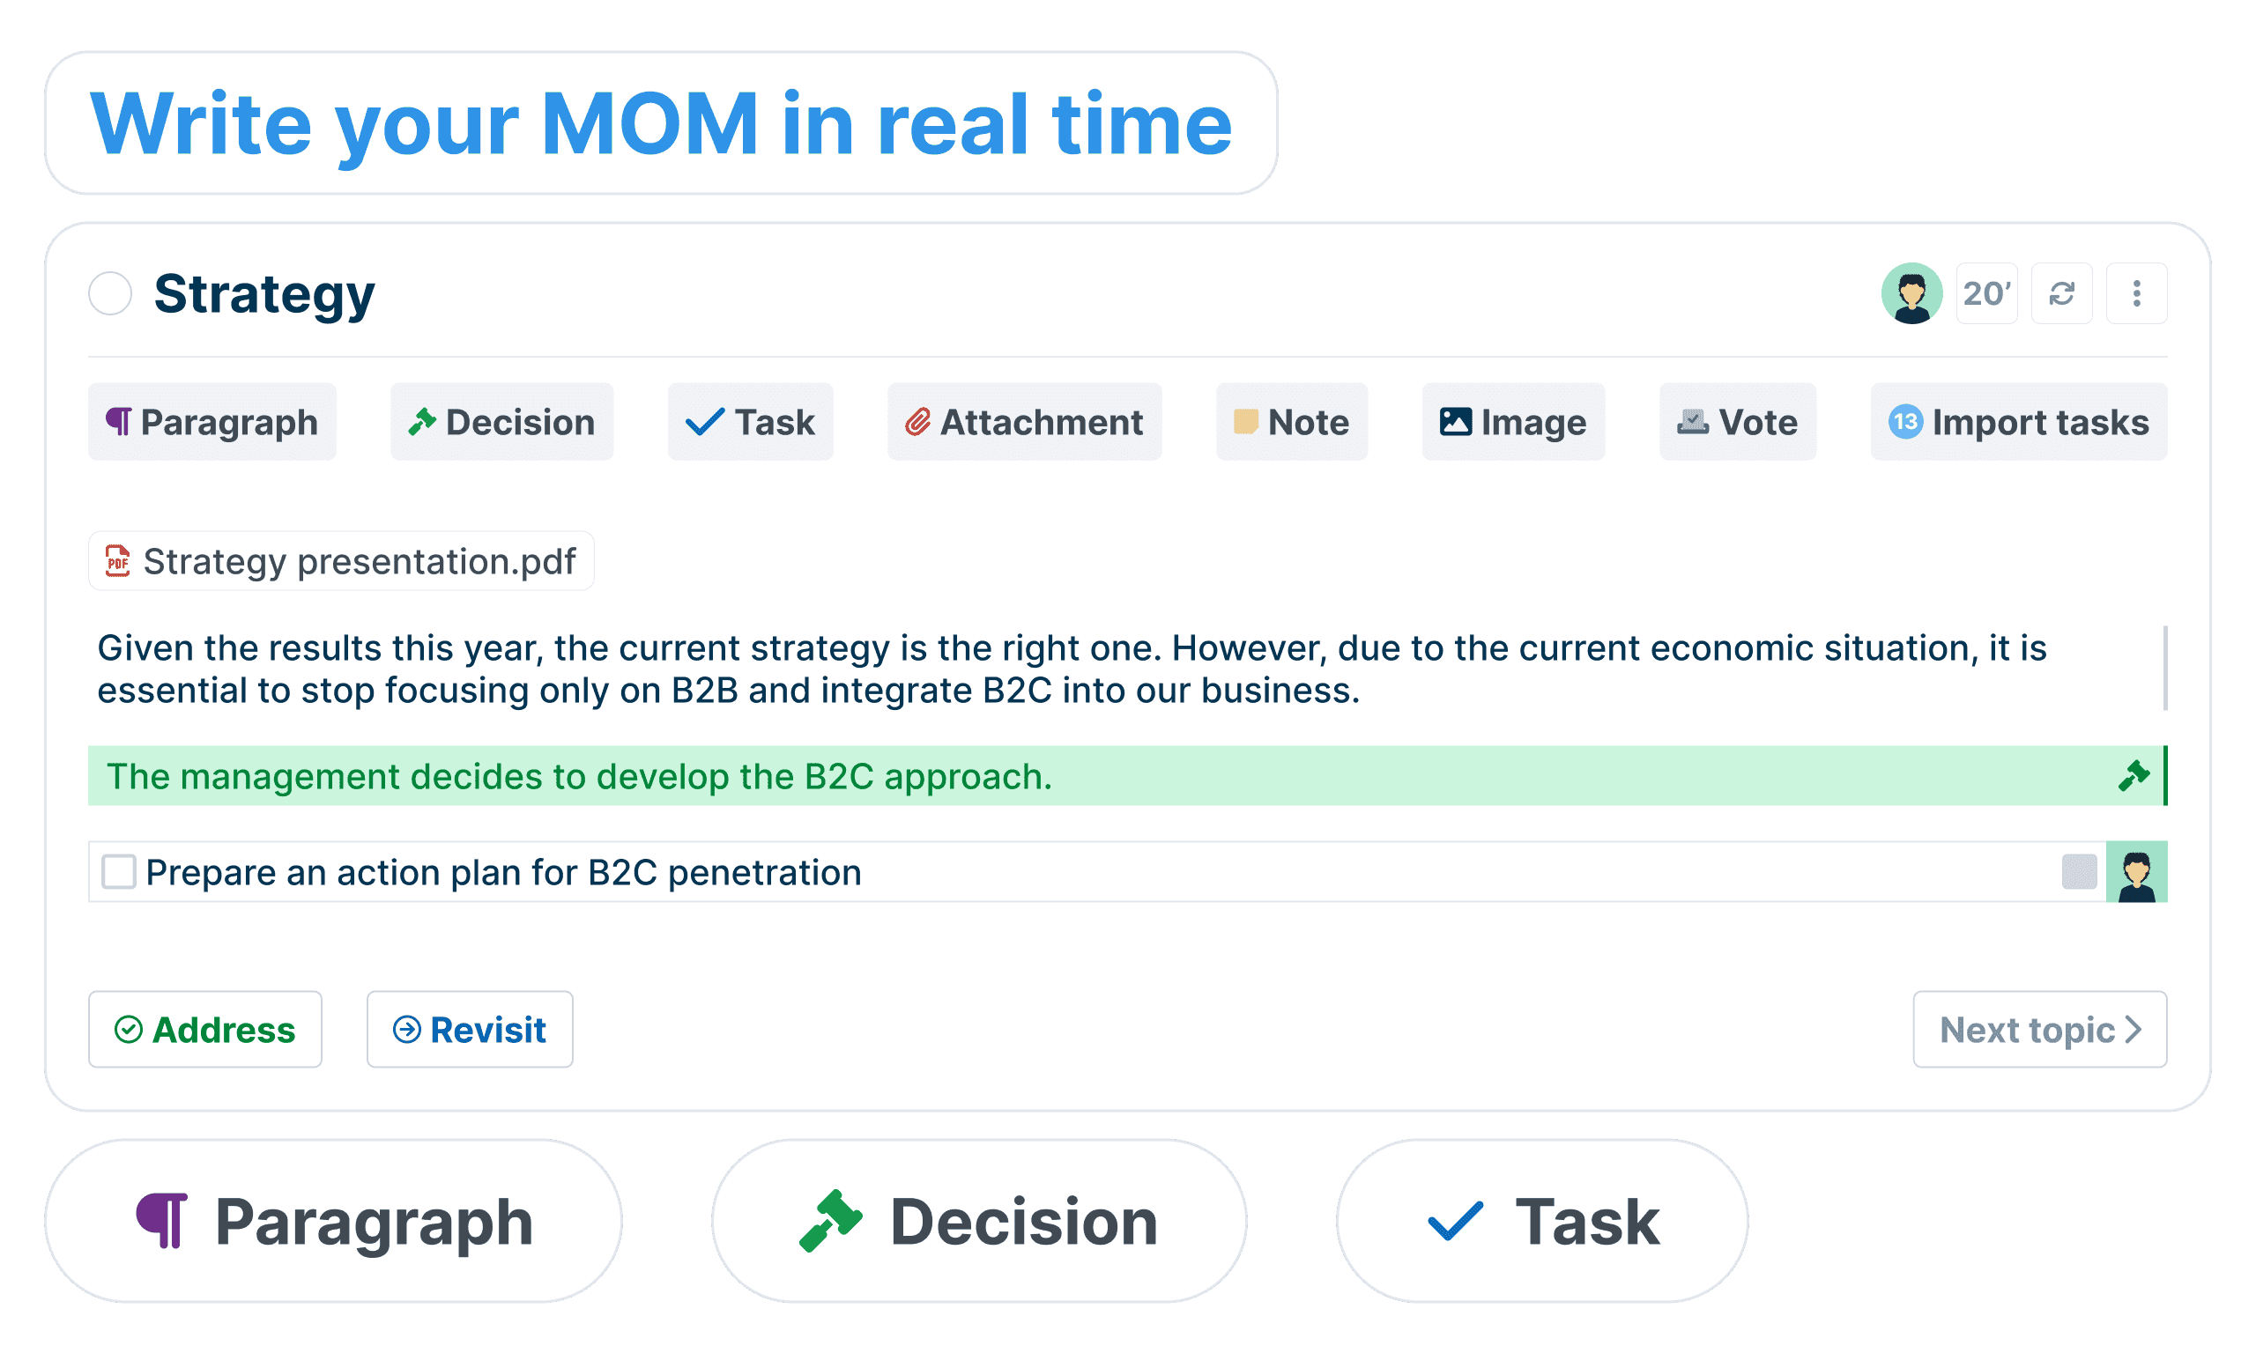Go to Next topic
The height and width of the screenshot is (1353, 2256).
[x=2039, y=1030]
